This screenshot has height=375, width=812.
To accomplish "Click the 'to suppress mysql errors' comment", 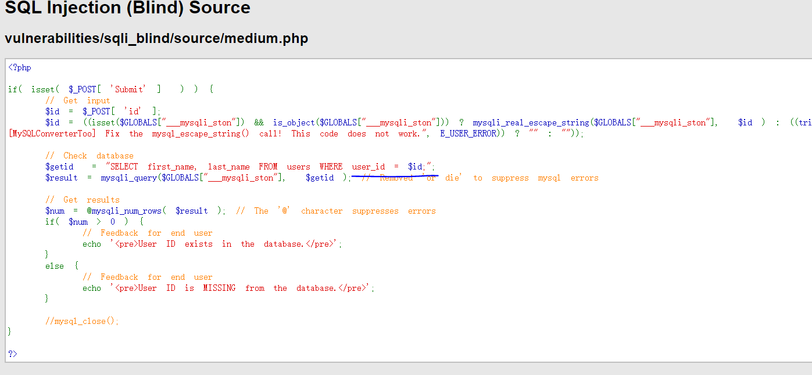I will [x=535, y=178].
